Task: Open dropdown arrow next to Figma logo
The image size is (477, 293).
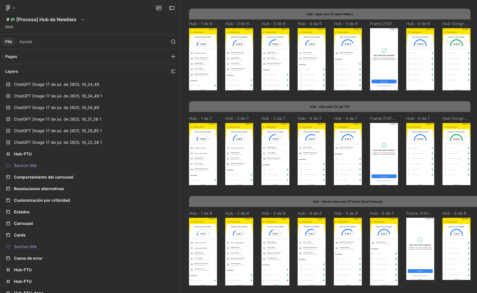Action: point(14,8)
